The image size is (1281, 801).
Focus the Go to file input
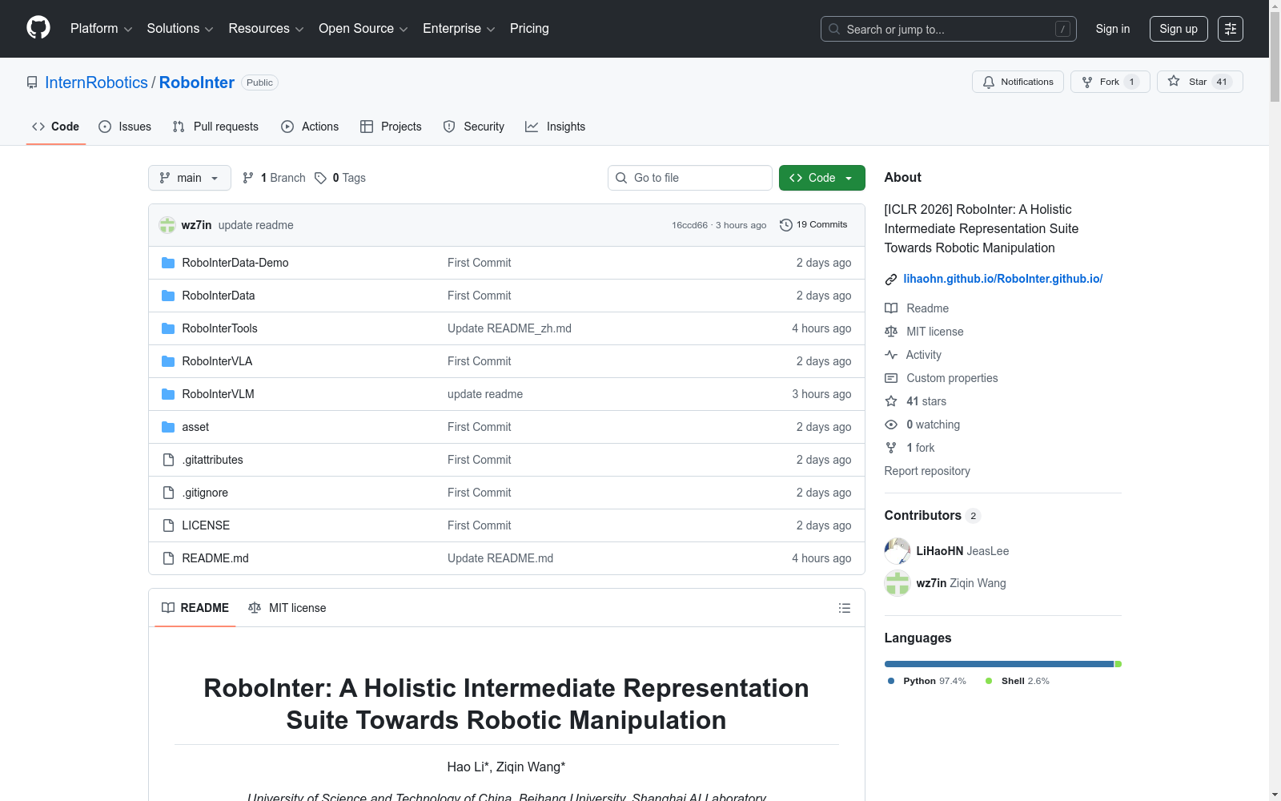point(690,178)
